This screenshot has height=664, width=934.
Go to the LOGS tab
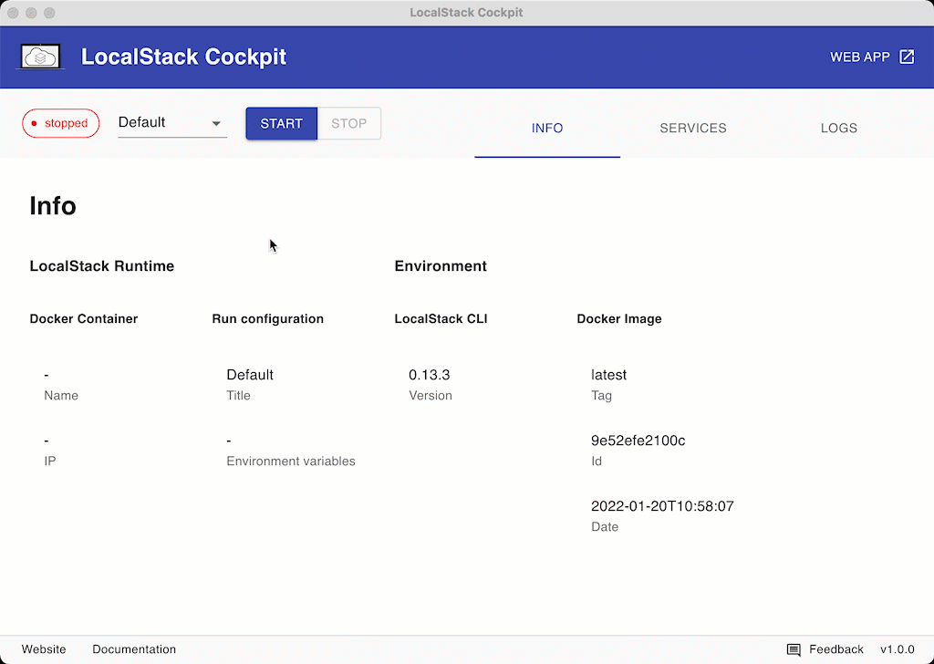(838, 128)
